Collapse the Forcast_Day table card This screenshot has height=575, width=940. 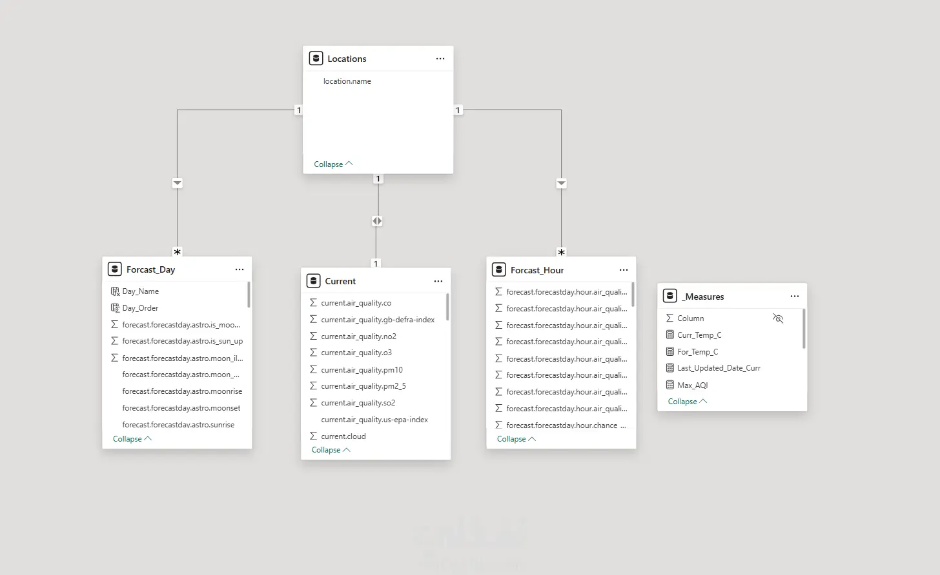pyautogui.click(x=132, y=439)
